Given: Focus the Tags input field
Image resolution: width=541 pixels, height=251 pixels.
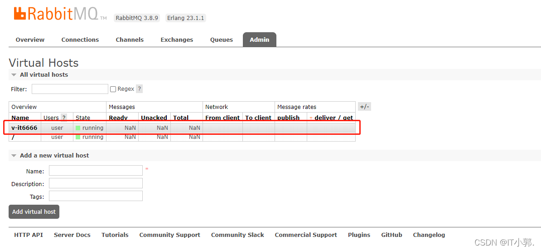Looking at the screenshot, I should [96, 196].
